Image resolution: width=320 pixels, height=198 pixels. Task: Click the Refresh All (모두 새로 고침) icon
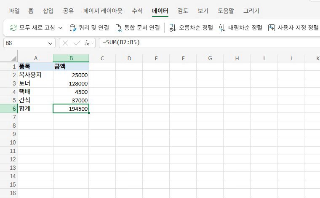pos(13,27)
